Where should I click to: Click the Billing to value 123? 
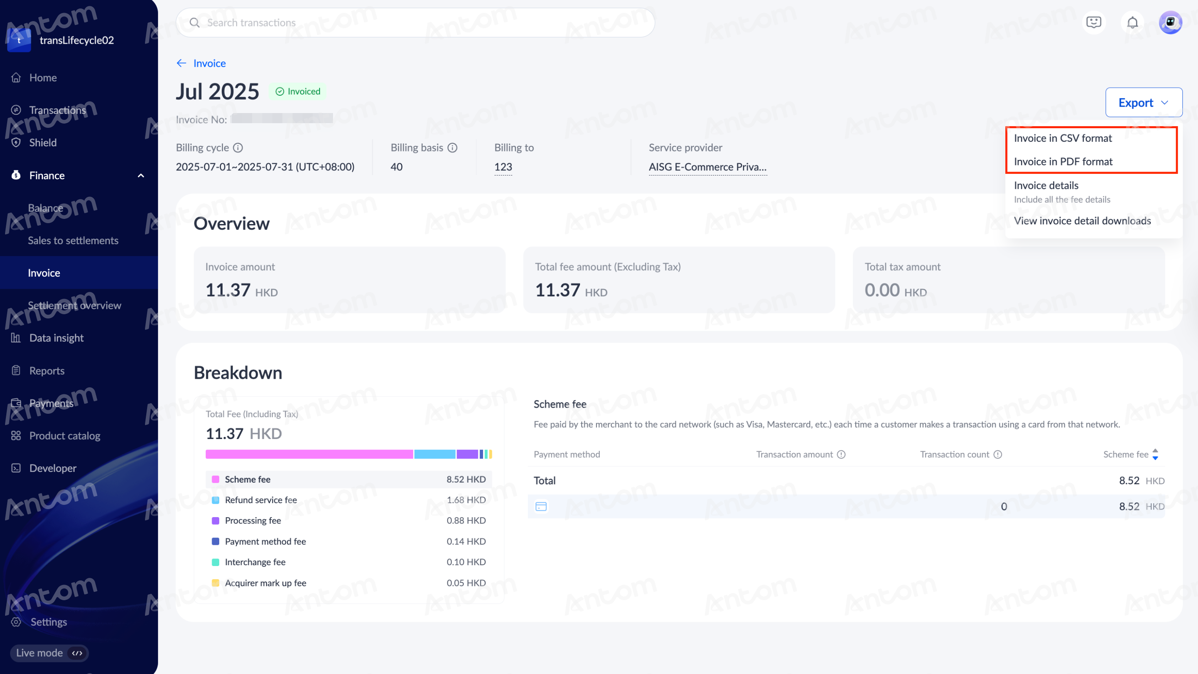pos(503,167)
